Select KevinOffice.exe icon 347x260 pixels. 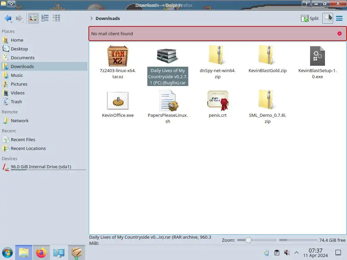click(118, 101)
